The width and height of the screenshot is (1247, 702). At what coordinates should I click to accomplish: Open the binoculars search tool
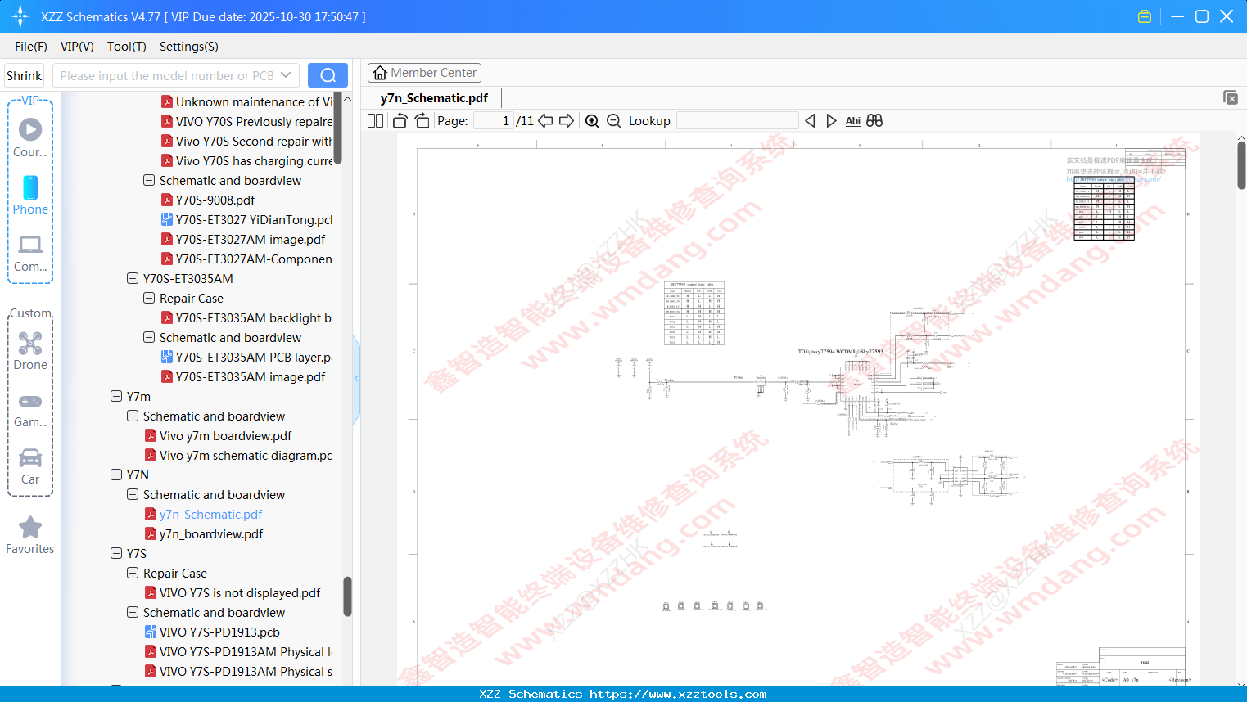point(874,120)
